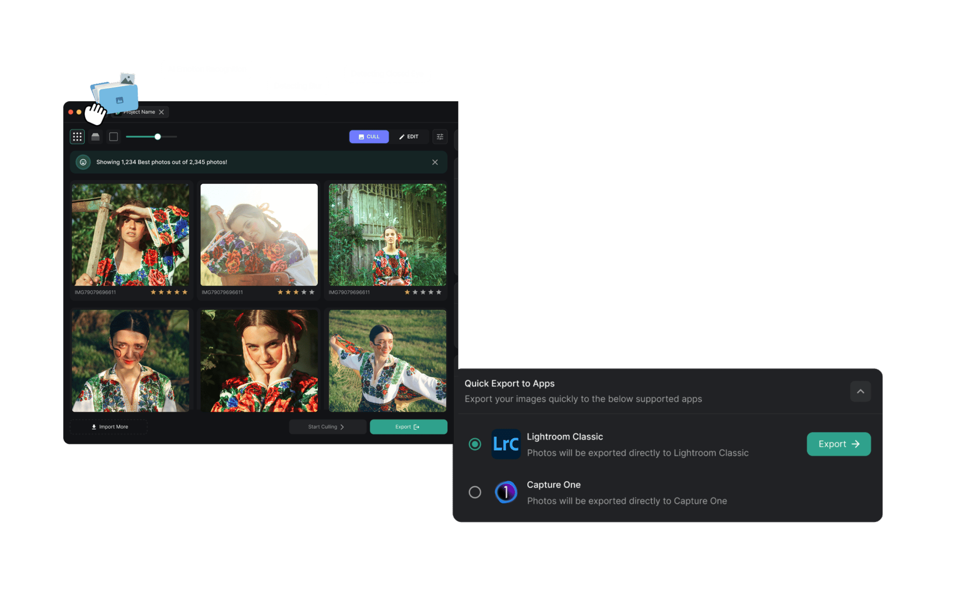This screenshot has height=602, width=963.
Task: Switch to grid view icon
Action: 77,137
